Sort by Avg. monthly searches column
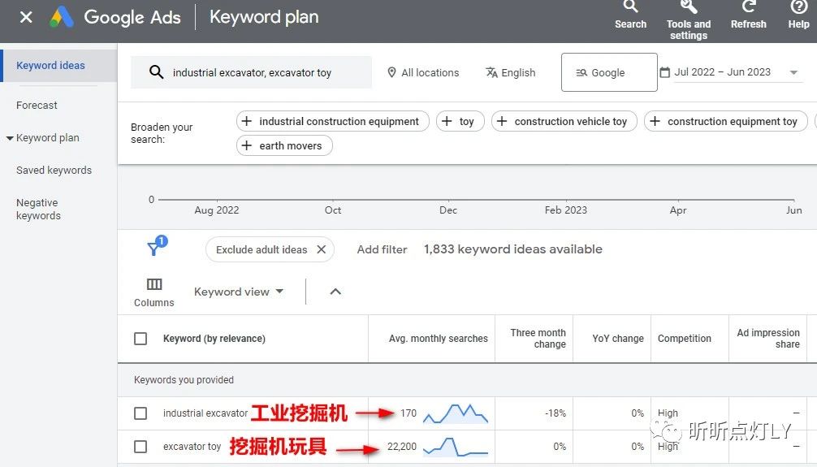 click(439, 339)
